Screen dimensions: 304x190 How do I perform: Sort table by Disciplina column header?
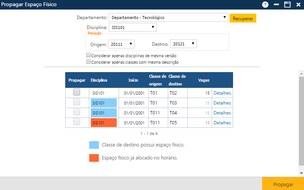pyautogui.click(x=99, y=81)
